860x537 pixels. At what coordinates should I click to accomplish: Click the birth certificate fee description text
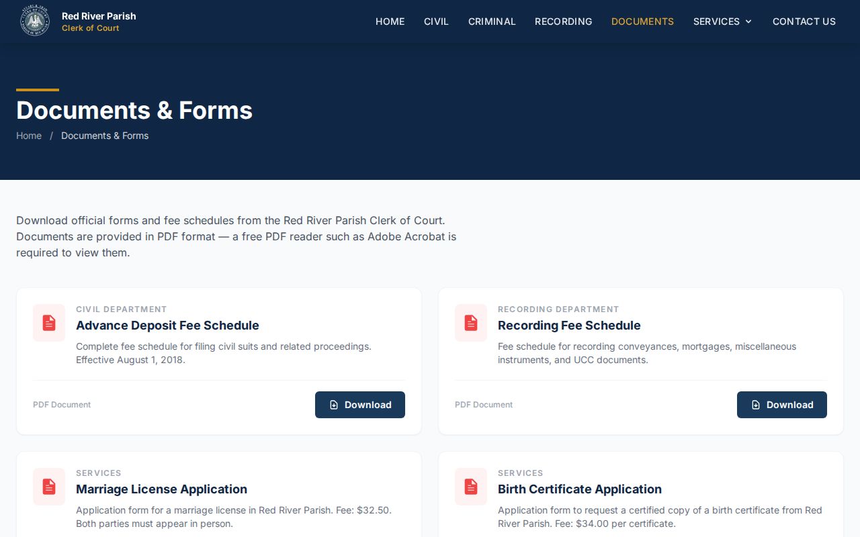pyautogui.click(x=660, y=517)
